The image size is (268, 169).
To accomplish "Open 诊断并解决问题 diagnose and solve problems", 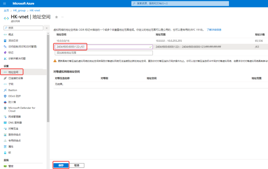I will click(x=17, y=59).
